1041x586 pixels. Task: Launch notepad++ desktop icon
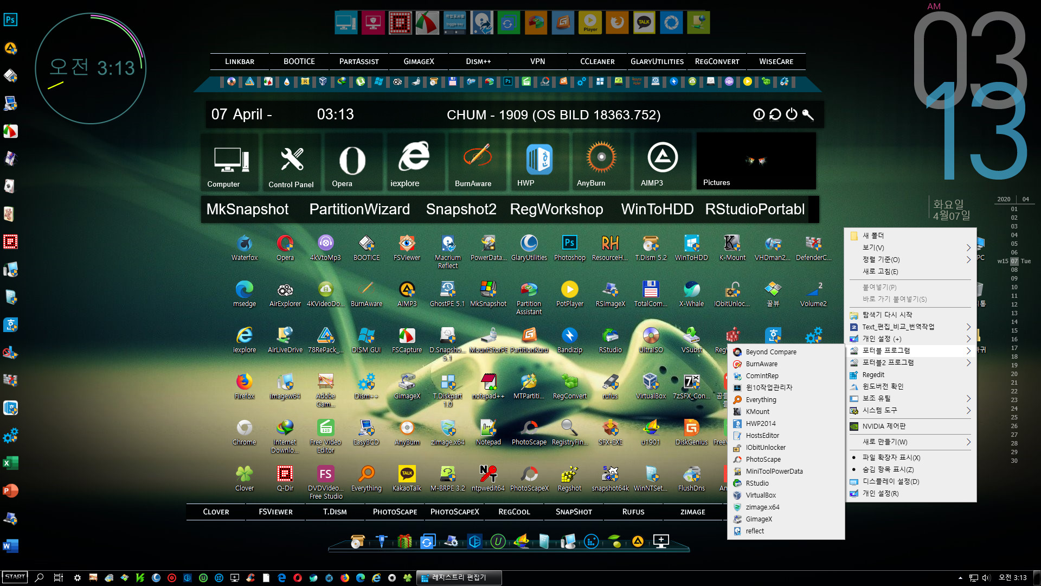[488, 386]
